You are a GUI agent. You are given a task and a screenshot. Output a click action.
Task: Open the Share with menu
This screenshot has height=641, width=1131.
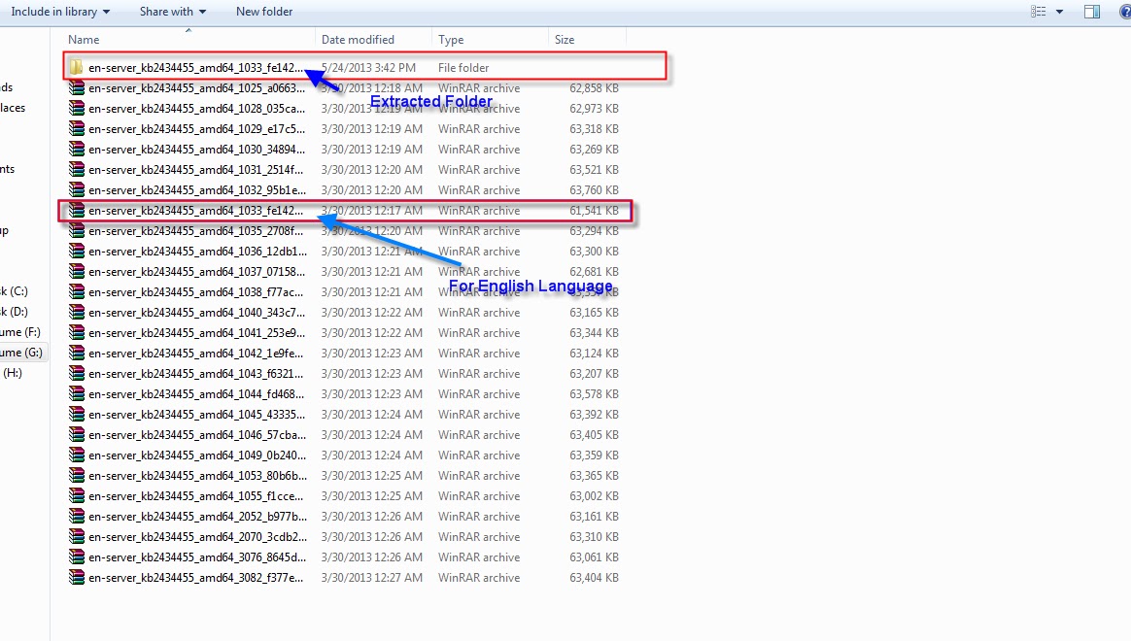tap(165, 11)
